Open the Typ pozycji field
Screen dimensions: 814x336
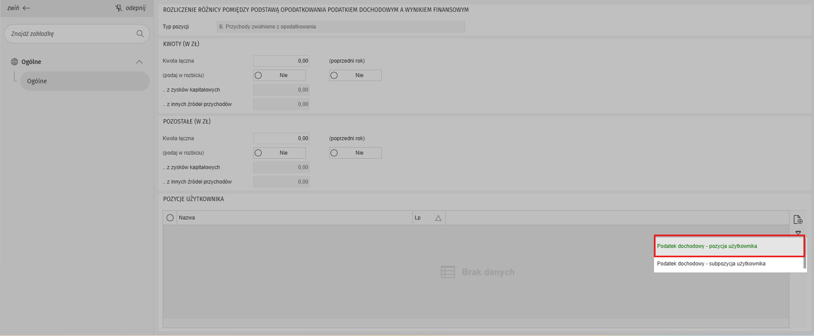[x=341, y=27]
